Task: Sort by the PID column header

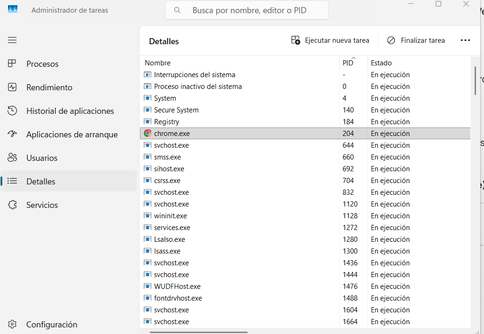Action: 348,63
